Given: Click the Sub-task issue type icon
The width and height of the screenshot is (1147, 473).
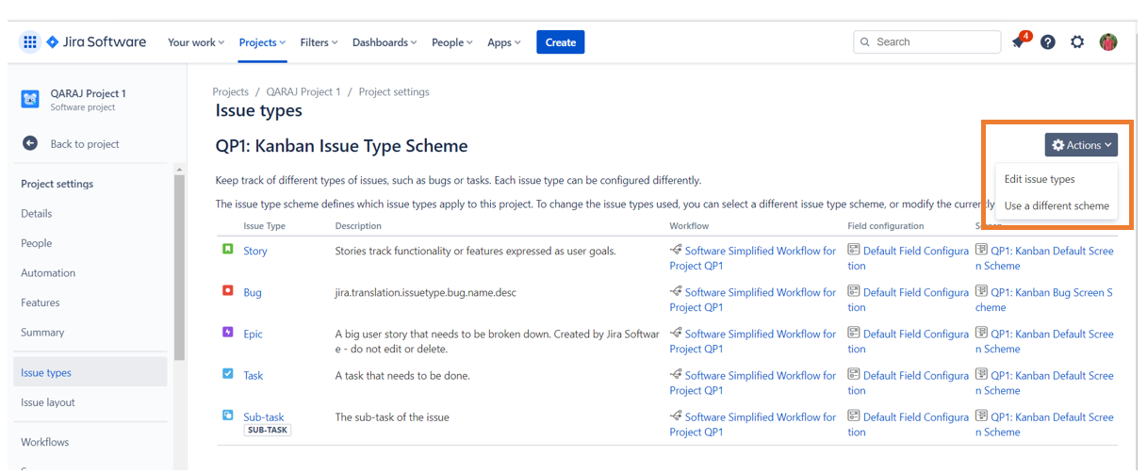Looking at the screenshot, I should click(x=227, y=415).
